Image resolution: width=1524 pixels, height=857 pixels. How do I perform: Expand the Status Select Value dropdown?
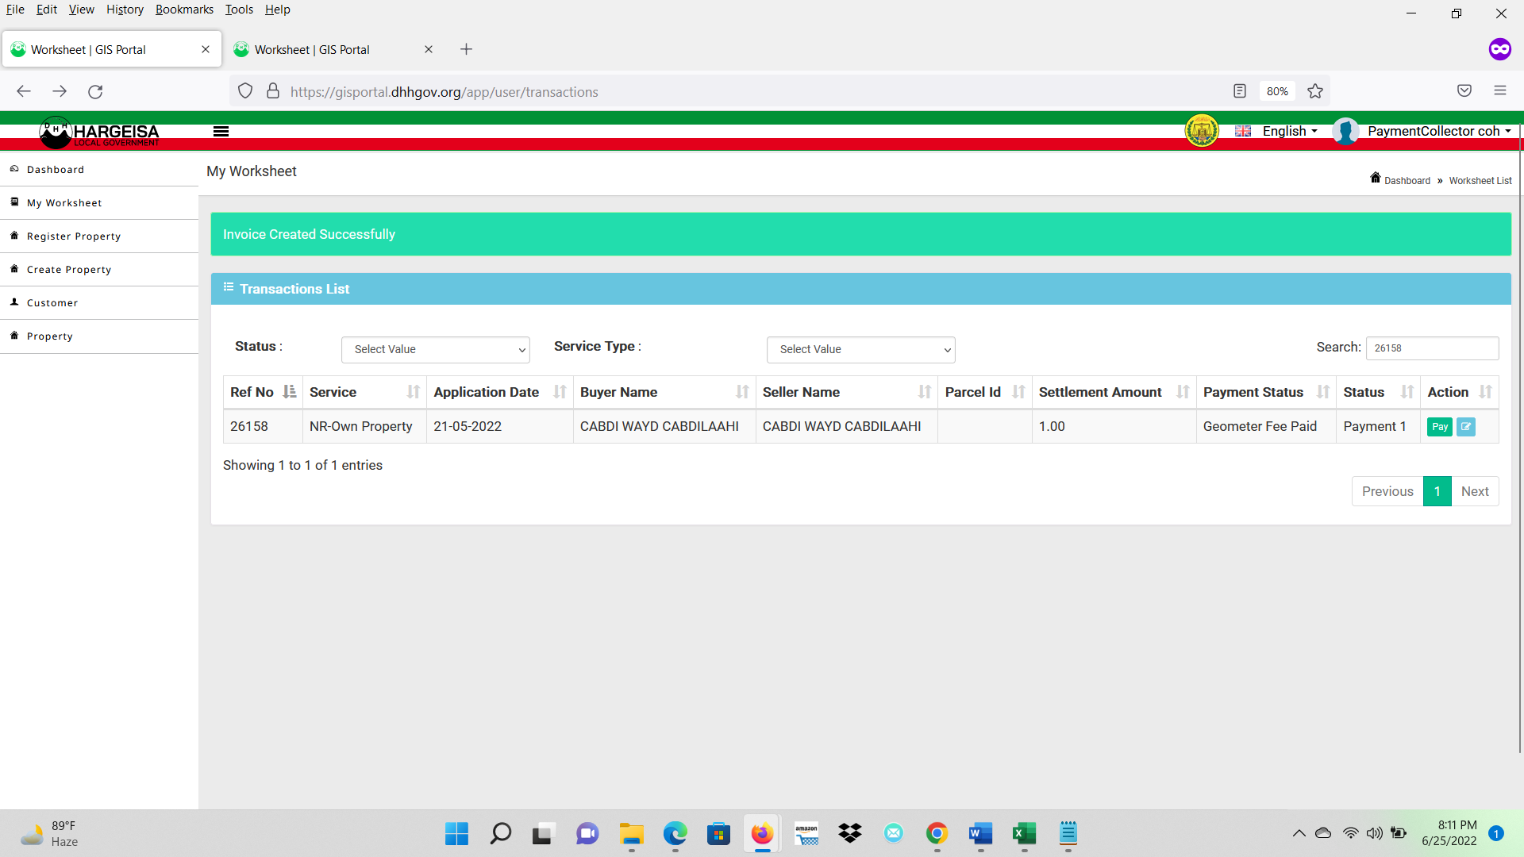click(436, 350)
